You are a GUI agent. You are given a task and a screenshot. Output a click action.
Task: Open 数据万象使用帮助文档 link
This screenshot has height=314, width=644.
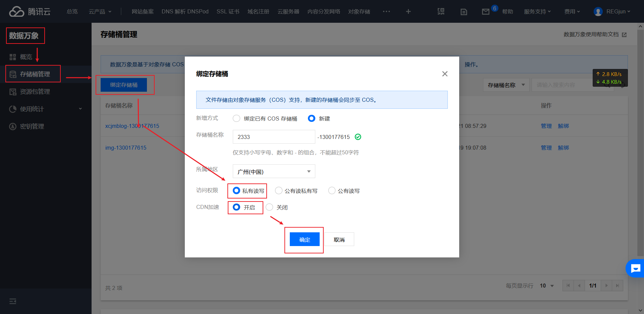591,34
